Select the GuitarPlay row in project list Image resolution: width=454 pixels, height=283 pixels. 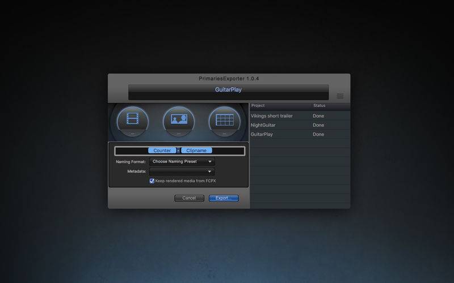300,134
